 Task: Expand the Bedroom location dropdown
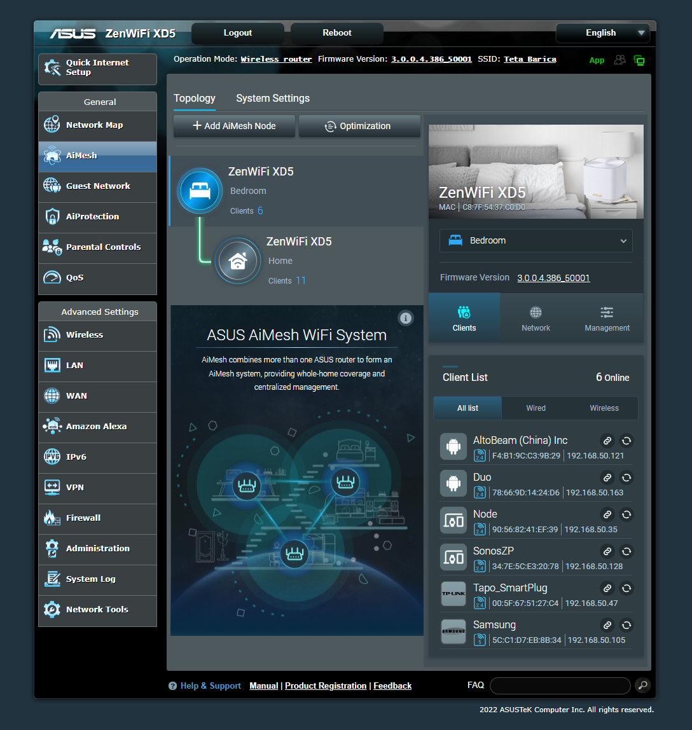tap(536, 241)
